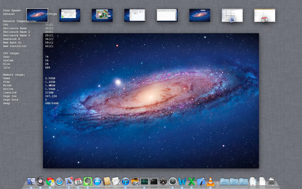Click the CPU temperature value 71(C)

(49, 25)
